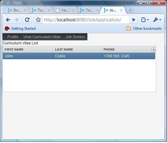Open a new tab with the plus button
The width and height of the screenshot is (167, 143).
(x=130, y=10)
